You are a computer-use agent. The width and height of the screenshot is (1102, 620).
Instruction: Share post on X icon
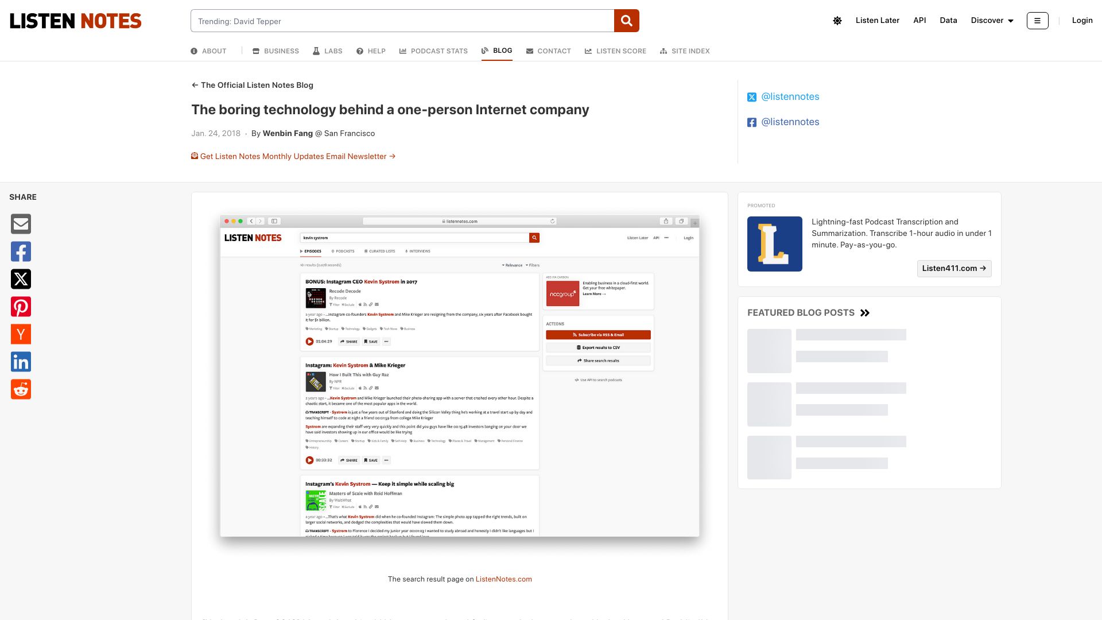point(21,279)
